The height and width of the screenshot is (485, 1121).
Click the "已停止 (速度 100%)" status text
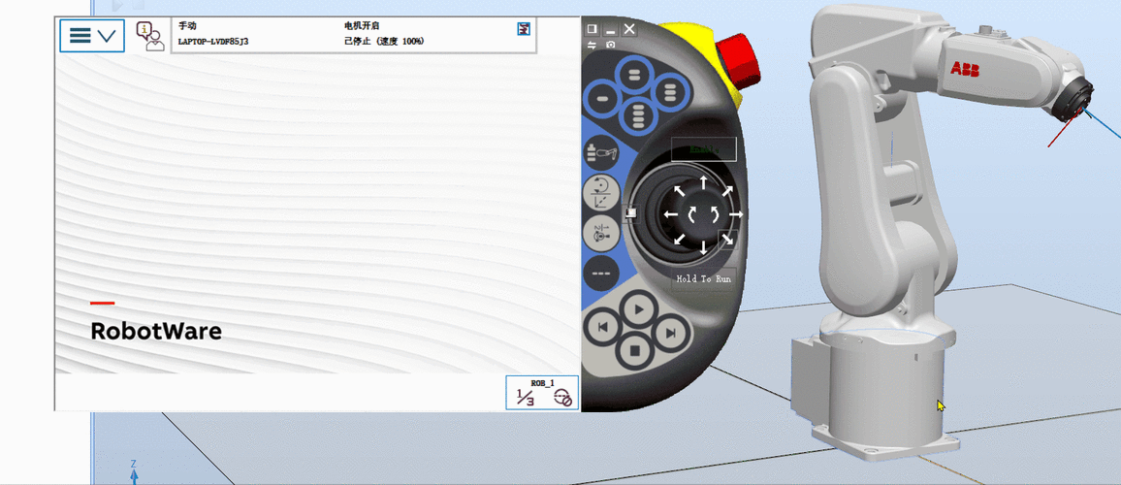(384, 42)
